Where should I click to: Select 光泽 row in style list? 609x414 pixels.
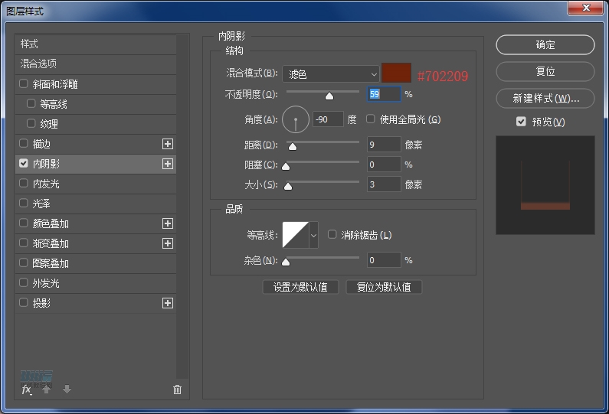click(96, 204)
